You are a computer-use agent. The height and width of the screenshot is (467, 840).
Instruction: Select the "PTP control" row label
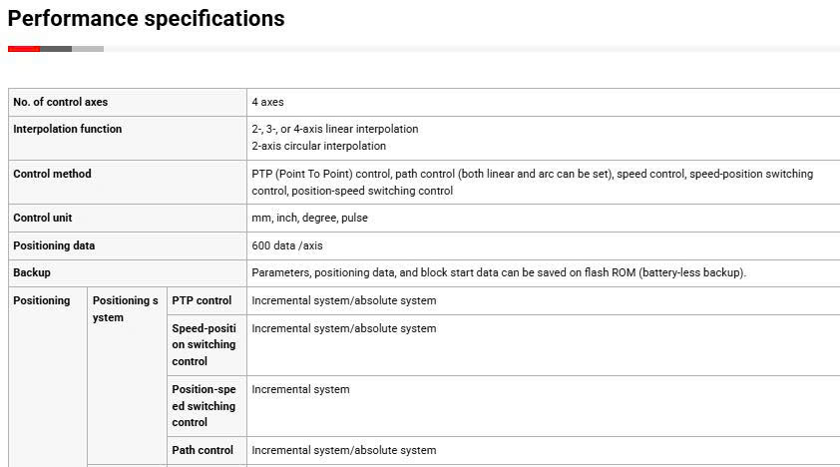click(202, 300)
